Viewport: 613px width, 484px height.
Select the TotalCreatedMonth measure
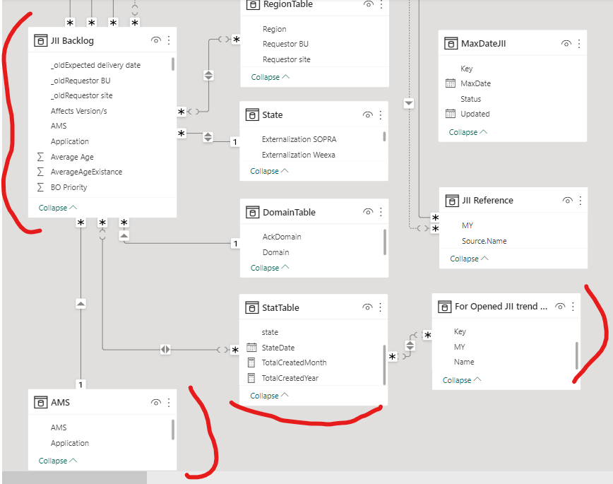point(294,362)
